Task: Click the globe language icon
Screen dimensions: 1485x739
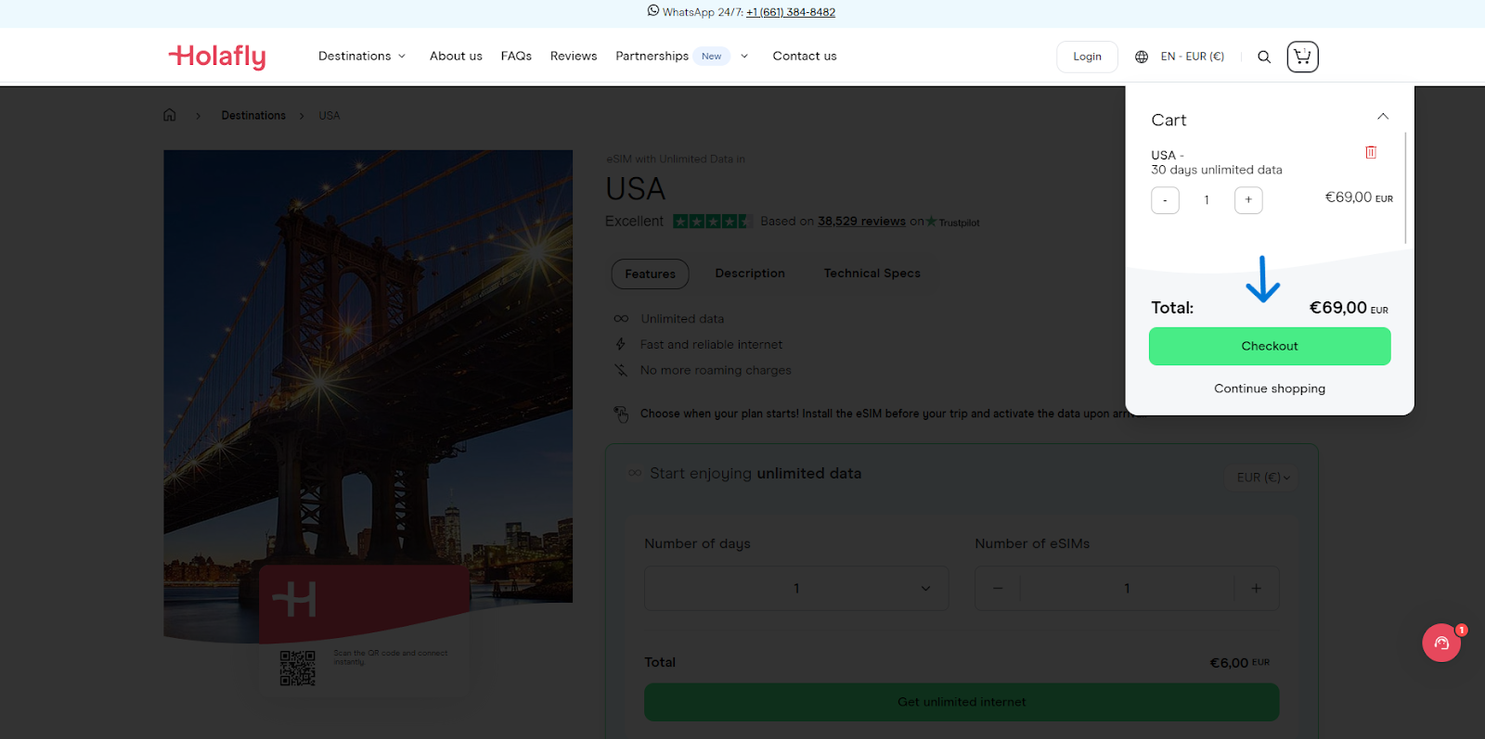Action: pyautogui.click(x=1142, y=57)
